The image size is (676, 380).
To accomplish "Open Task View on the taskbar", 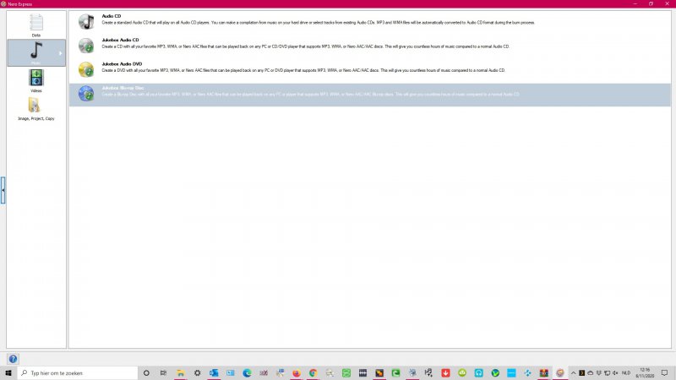I will coord(162,372).
